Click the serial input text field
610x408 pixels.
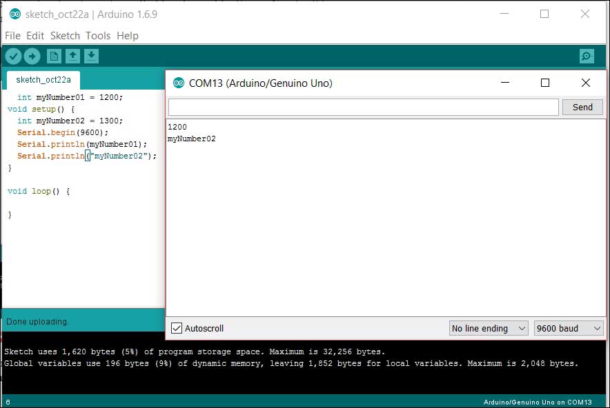pos(363,107)
